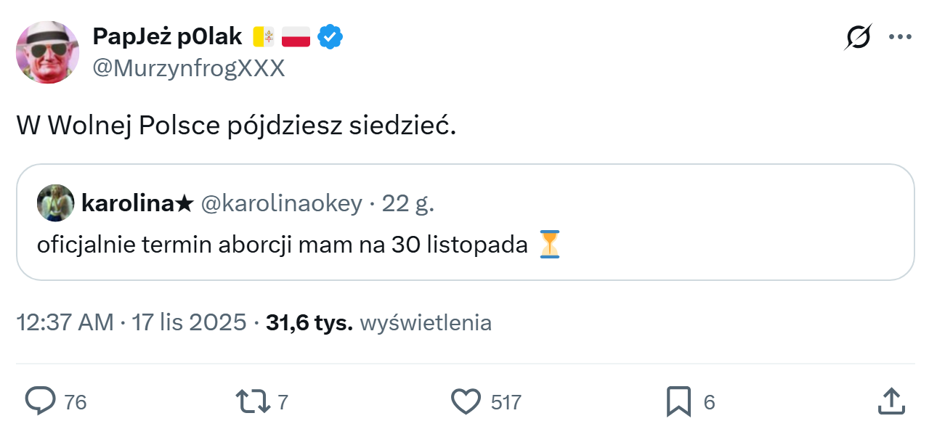The width and height of the screenshot is (929, 437).
Task: Open PapJeż p0lak profile avatar
Action: click(48, 52)
